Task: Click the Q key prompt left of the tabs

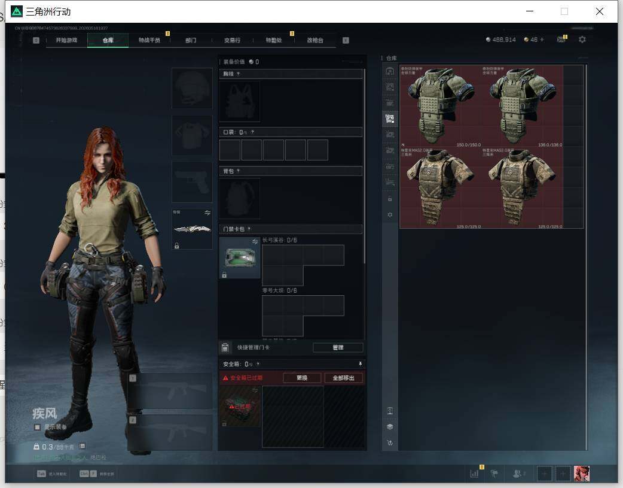Action: [x=36, y=40]
